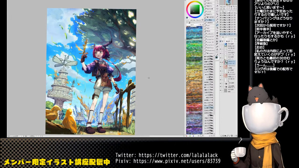Toggle eye of エフェクト layer
This screenshot has width=299, height=168.
pos(221,71)
